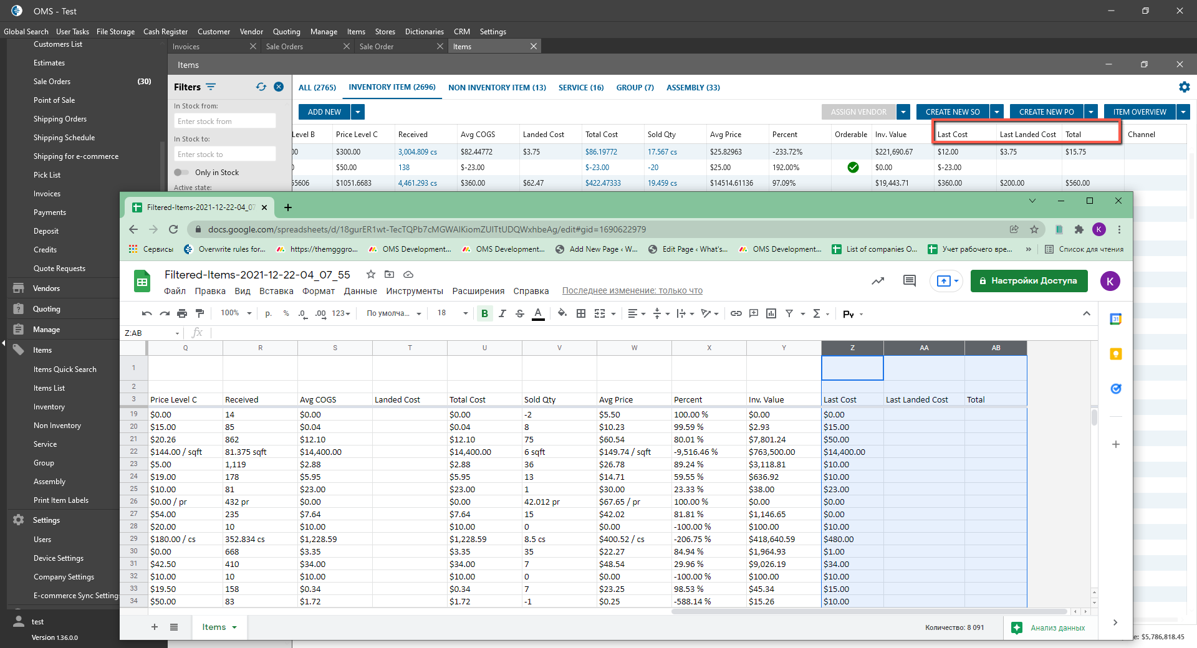Open the Items grid settings gear
1197x648 pixels.
click(x=1184, y=87)
